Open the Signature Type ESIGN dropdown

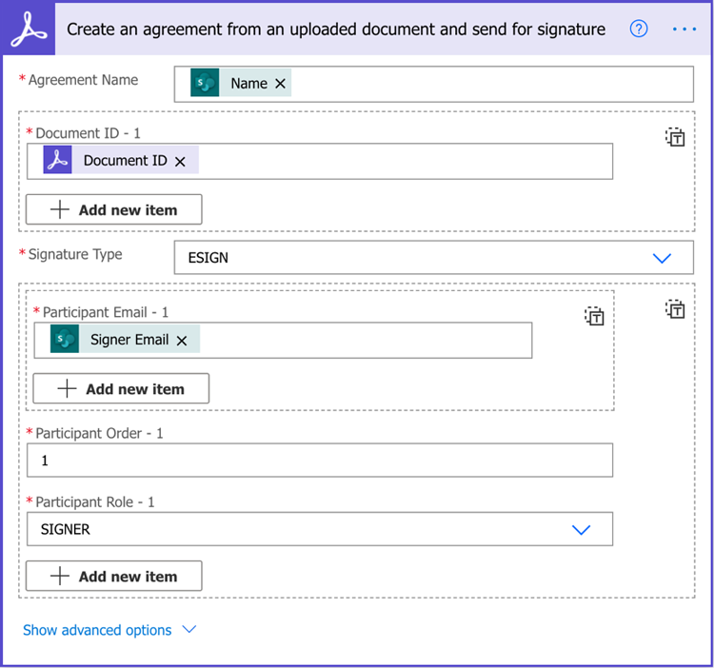pos(433,258)
